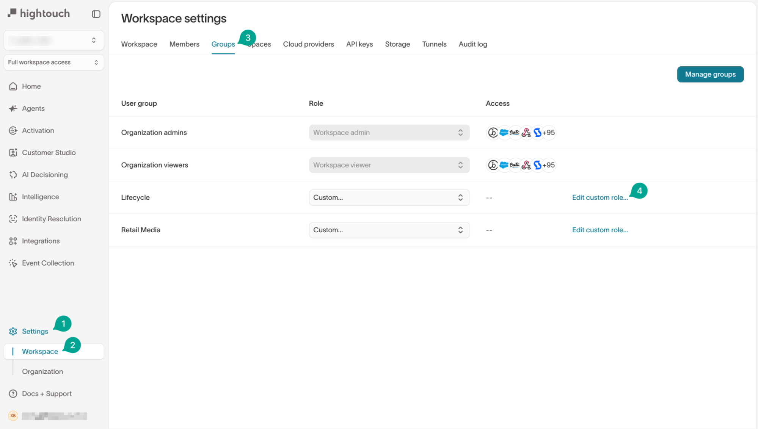Click the +95 access badge for Organization admins

pyautogui.click(x=548, y=133)
